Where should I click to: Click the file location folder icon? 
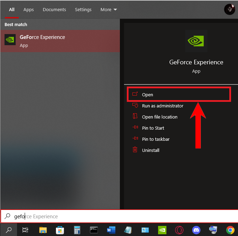[x=135, y=116]
